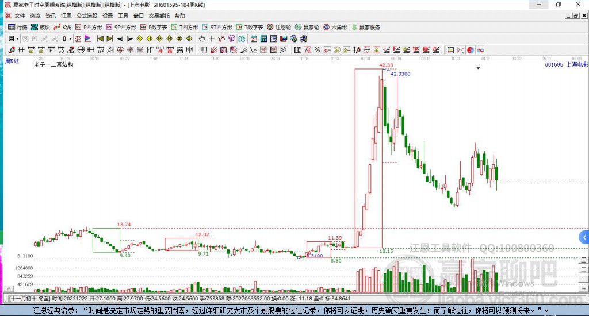
Task: Open the 窗口 menu
Action: [x=138, y=16]
